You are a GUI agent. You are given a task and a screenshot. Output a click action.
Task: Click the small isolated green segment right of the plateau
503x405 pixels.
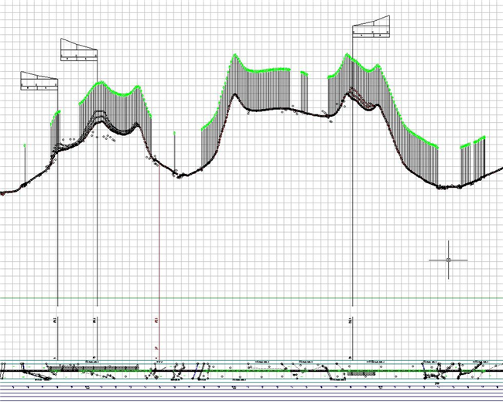pos(304,73)
